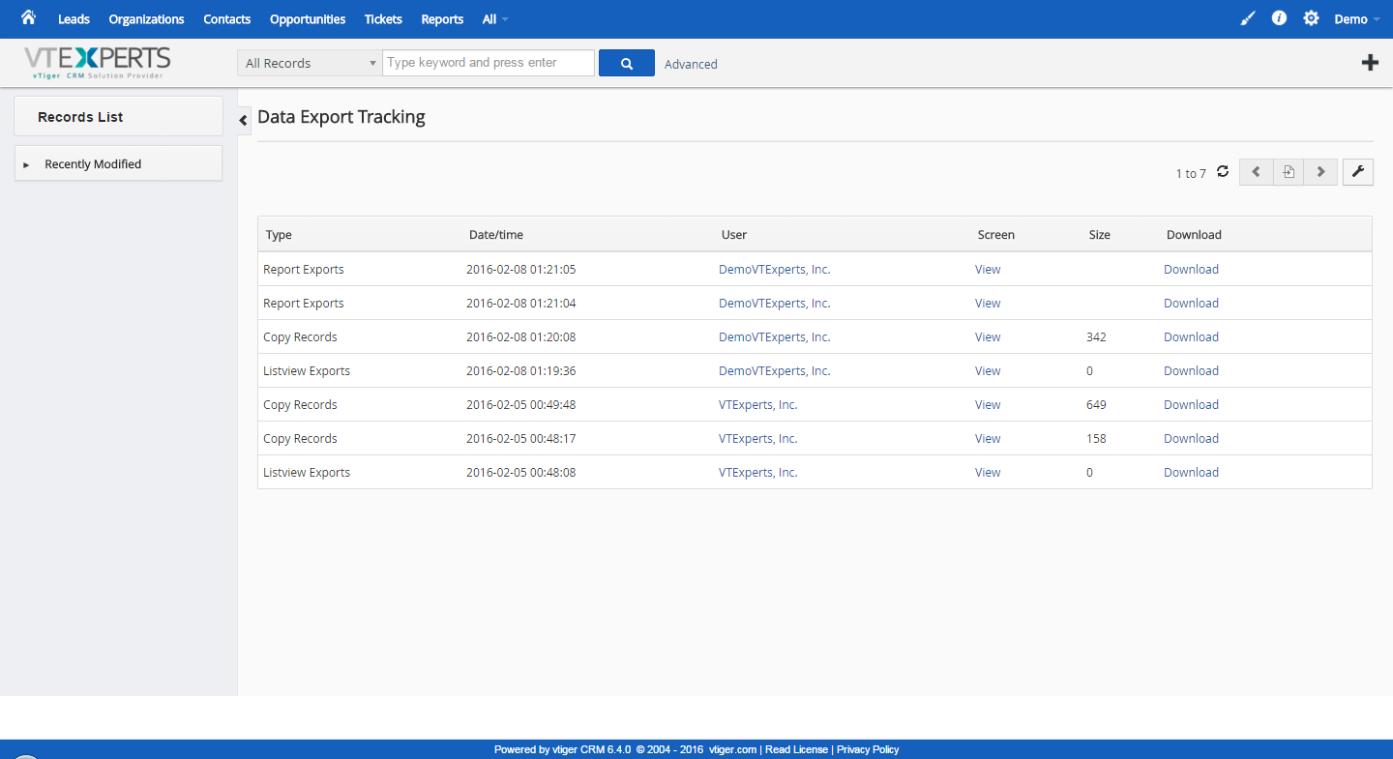Go to next page arrow

click(x=1320, y=172)
